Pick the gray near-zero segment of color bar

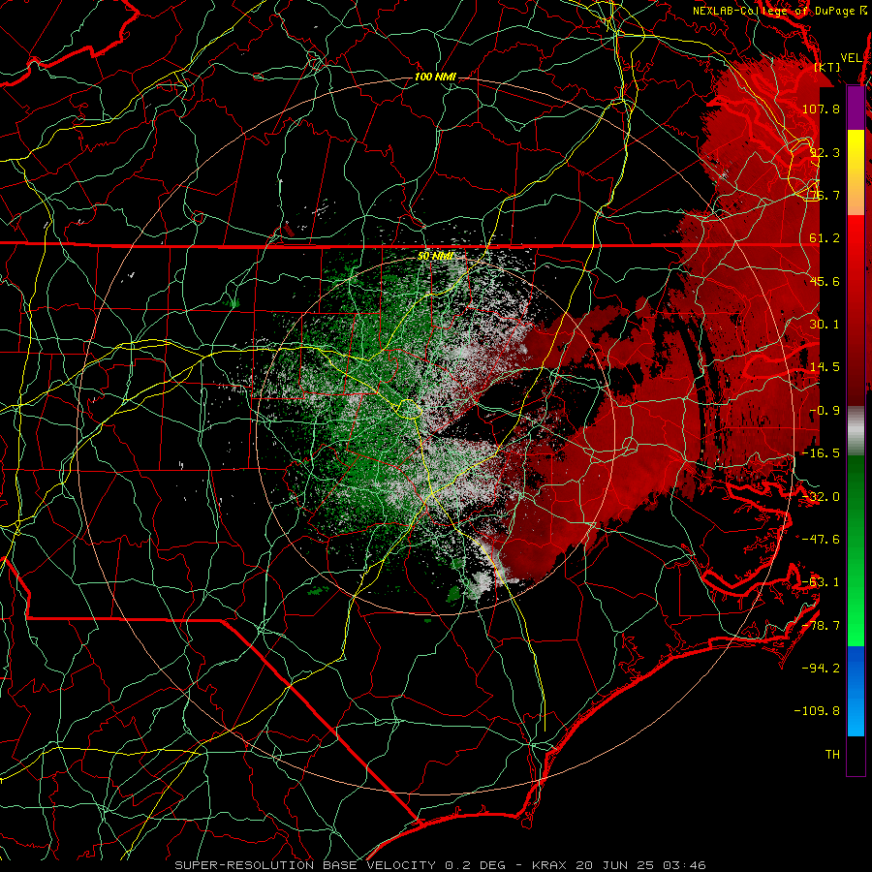click(x=856, y=431)
